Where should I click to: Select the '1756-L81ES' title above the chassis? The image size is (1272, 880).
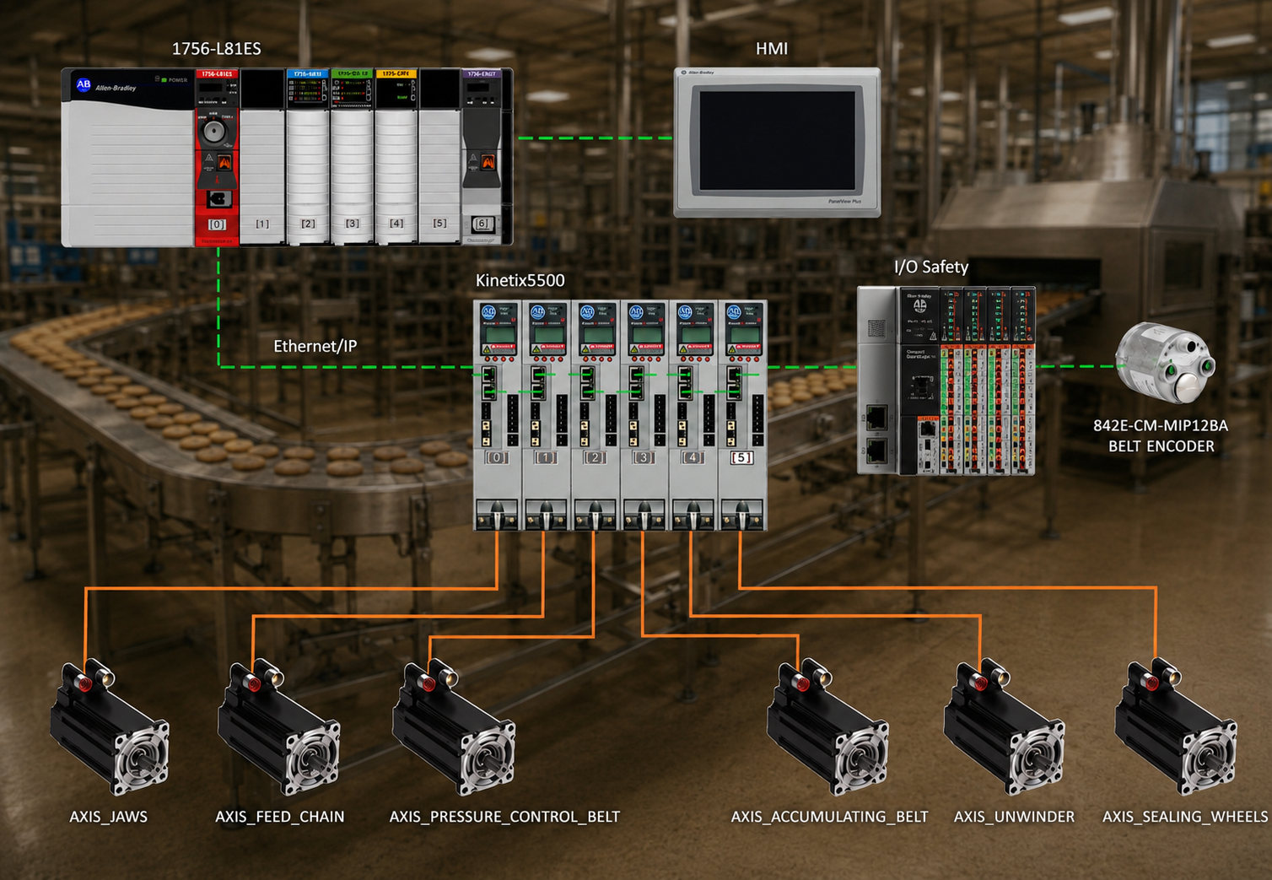pos(217,48)
